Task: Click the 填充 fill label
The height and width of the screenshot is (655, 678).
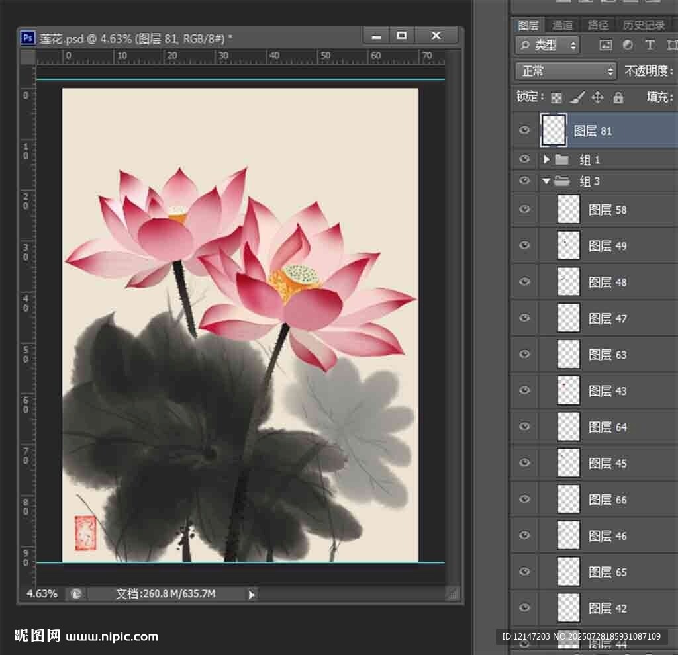Action: pos(659,97)
